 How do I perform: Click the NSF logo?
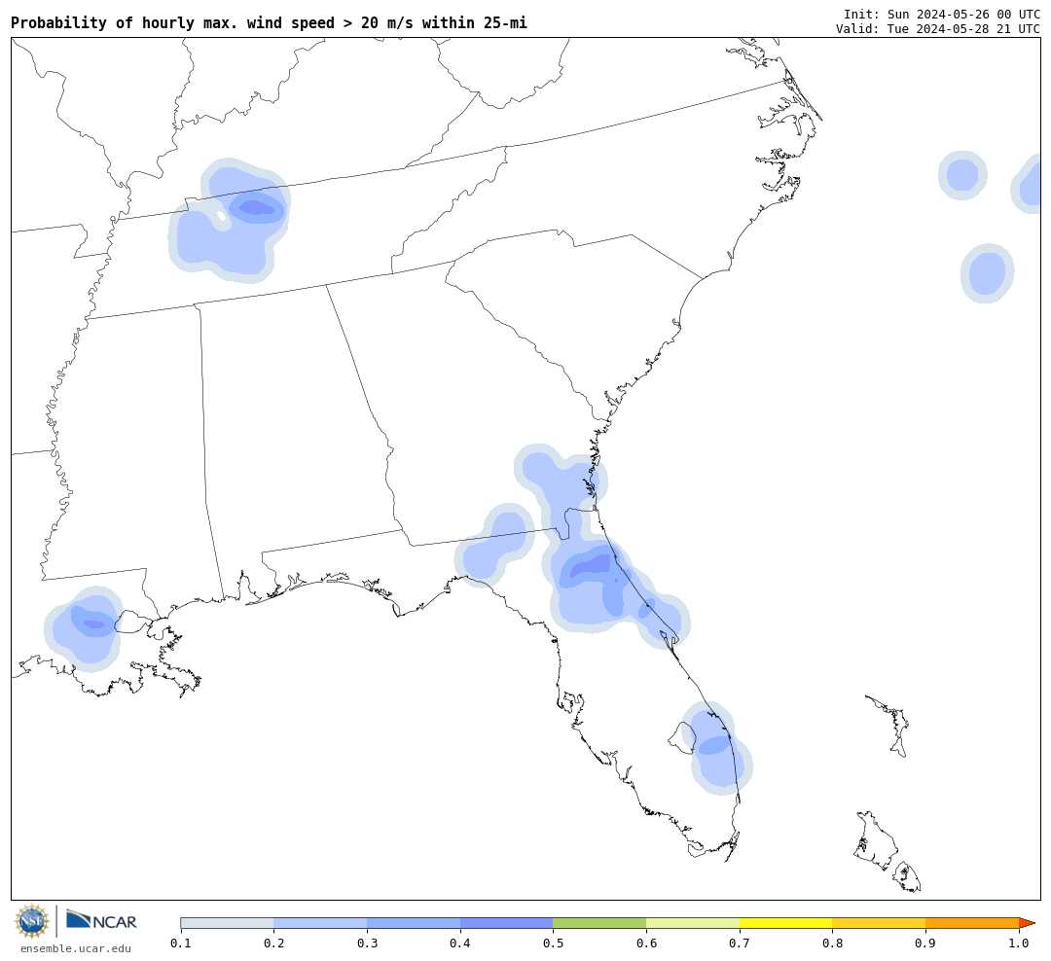point(31,921)
